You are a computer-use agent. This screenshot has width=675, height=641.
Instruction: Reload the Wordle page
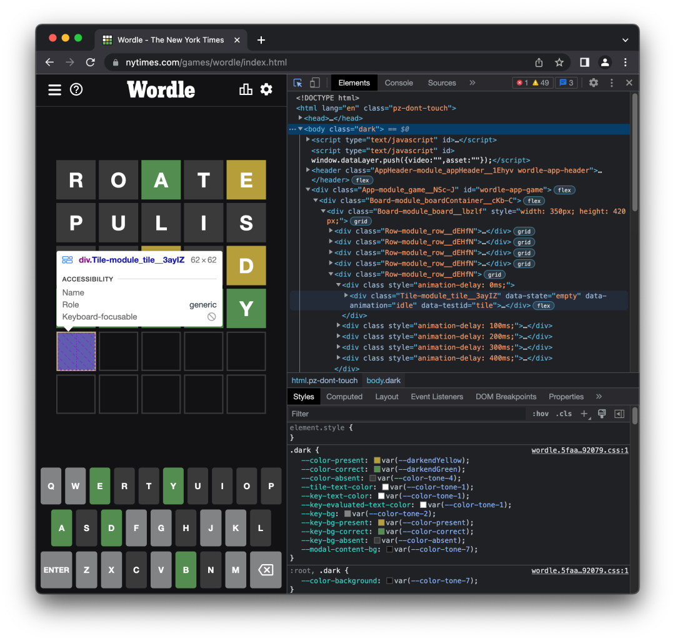click(x=91, y=62)
